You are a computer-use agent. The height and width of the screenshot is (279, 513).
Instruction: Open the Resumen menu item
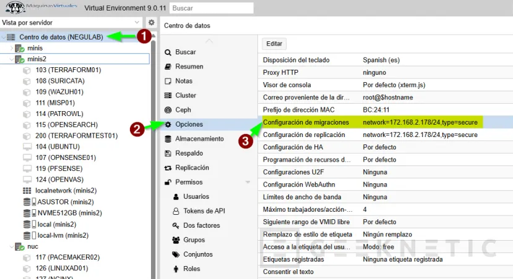click(x=209, y=67)
